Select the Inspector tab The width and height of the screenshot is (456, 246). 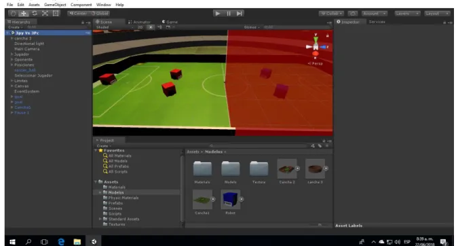click(348, 22)
